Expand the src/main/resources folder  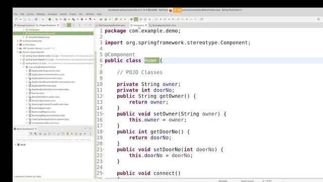point(18,41)
